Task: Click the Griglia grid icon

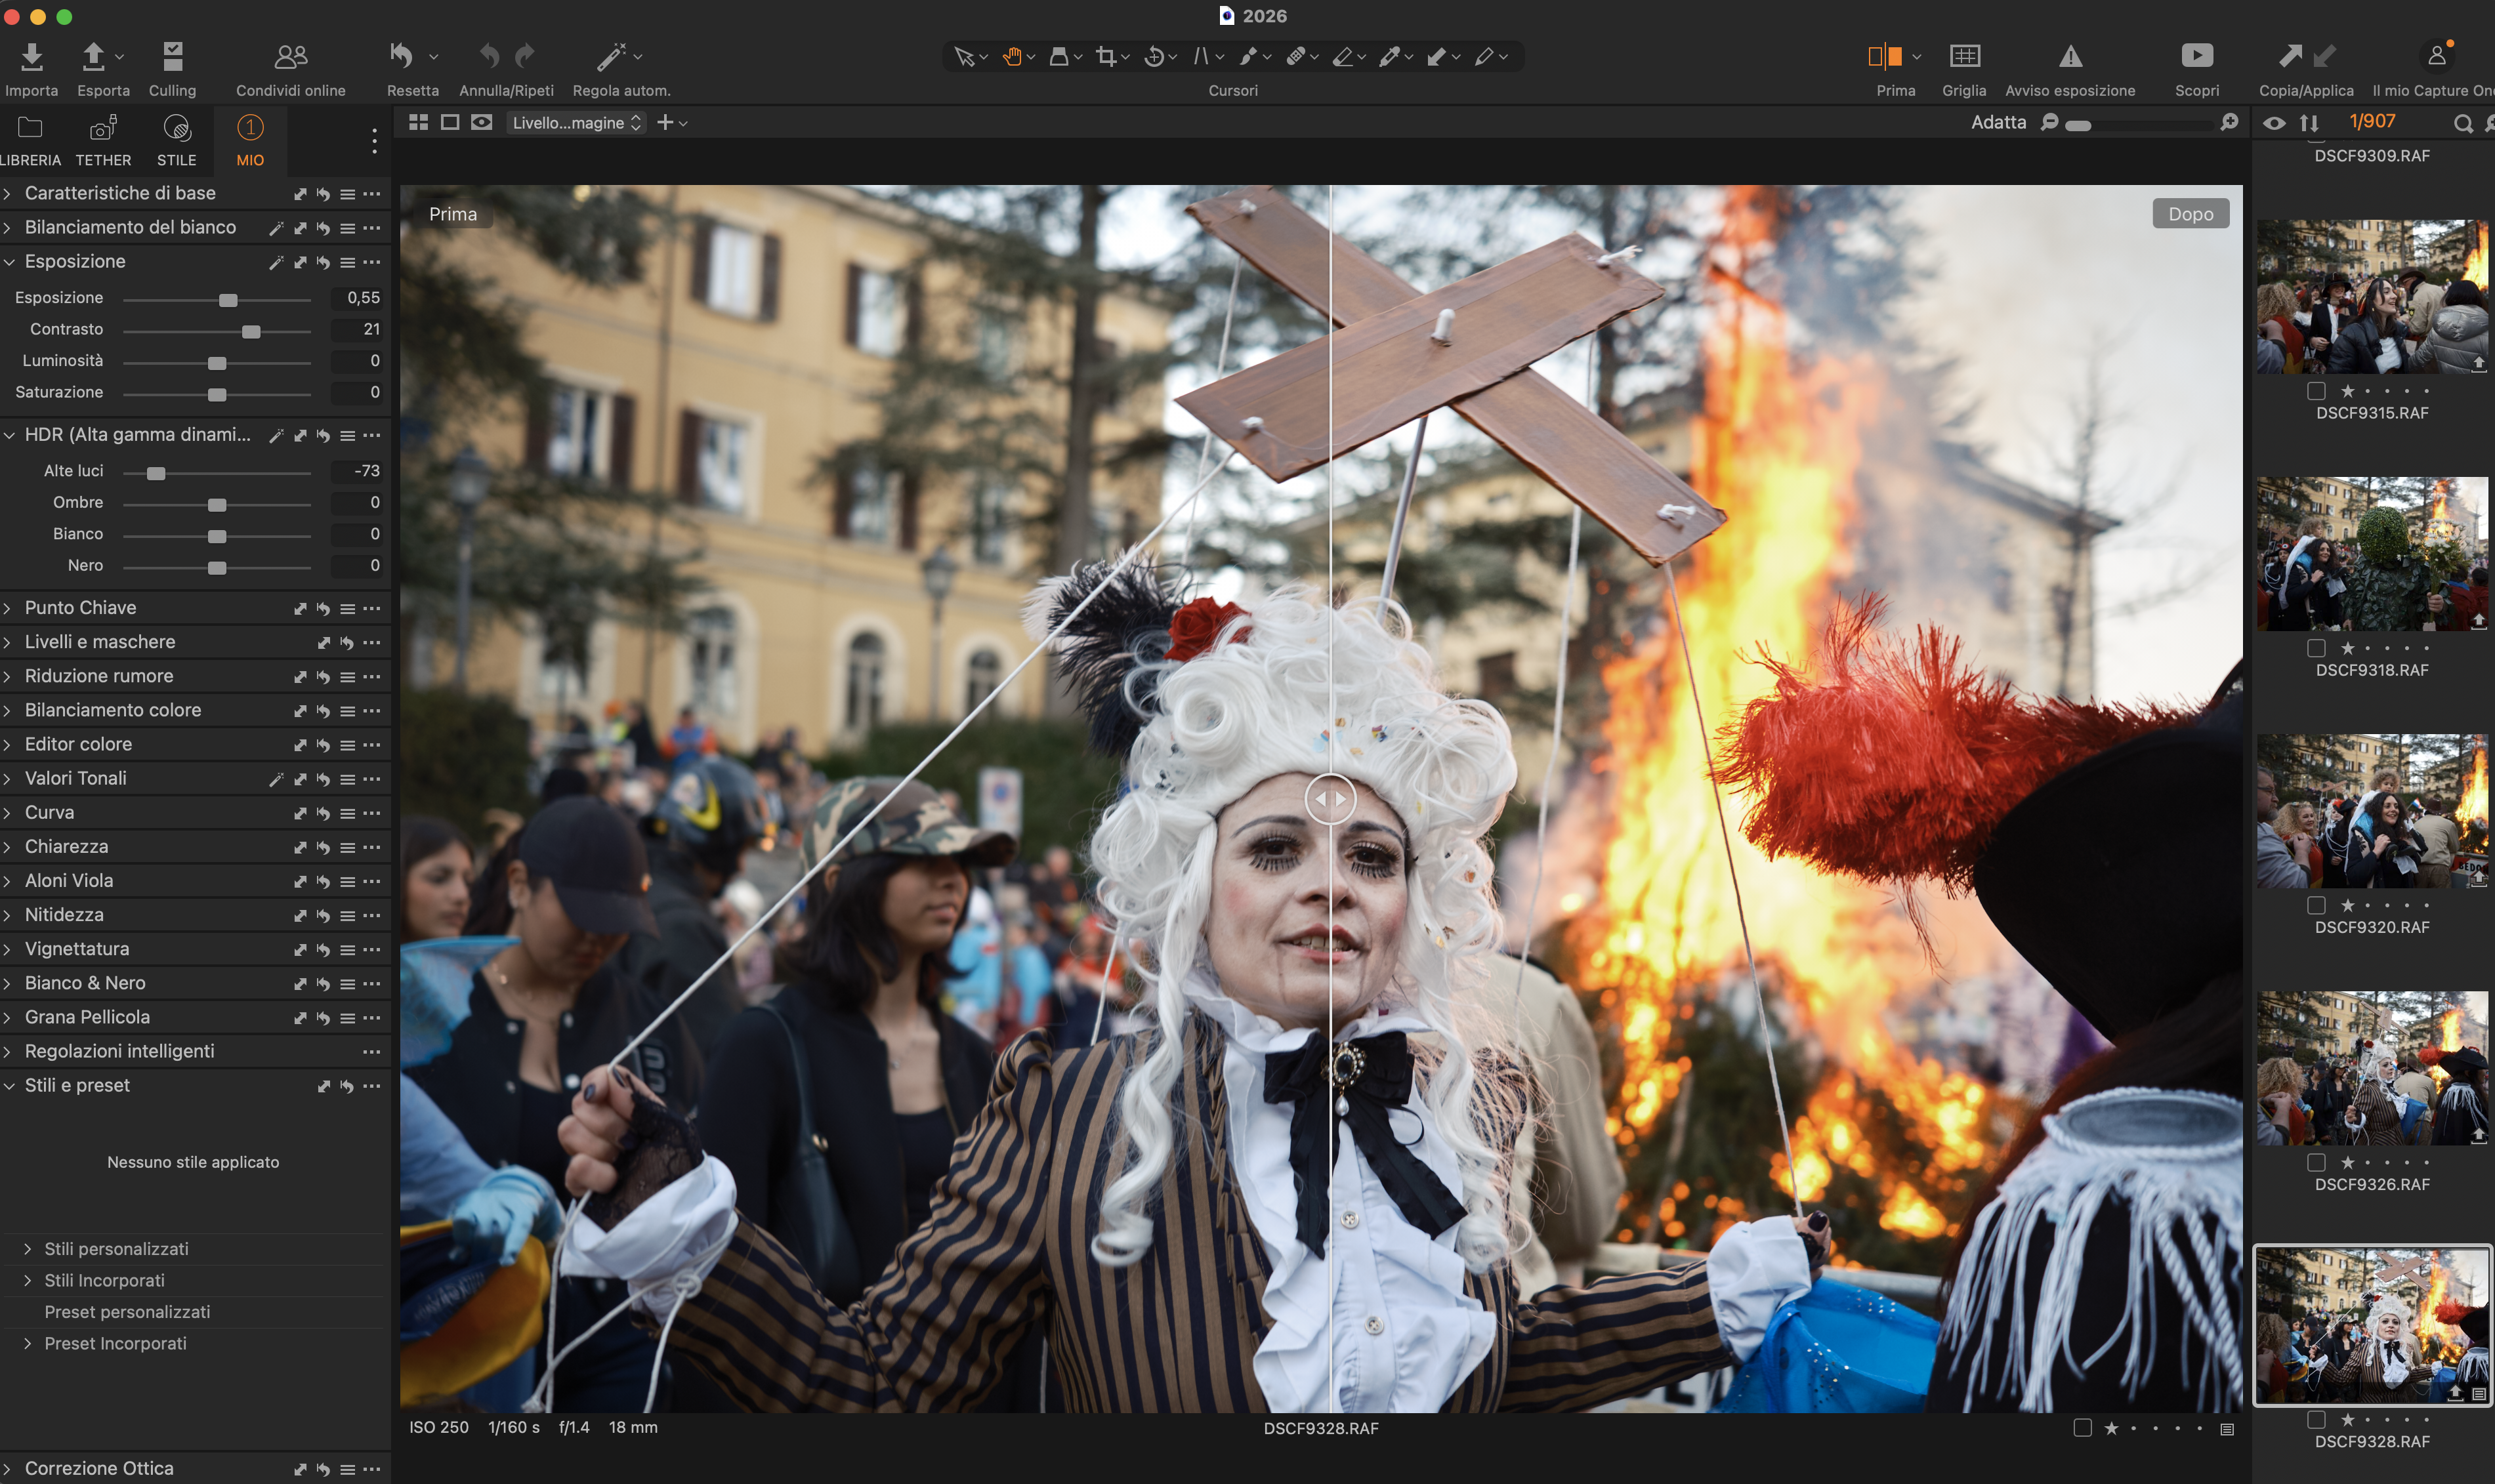Action: [x=1964, y=57]
